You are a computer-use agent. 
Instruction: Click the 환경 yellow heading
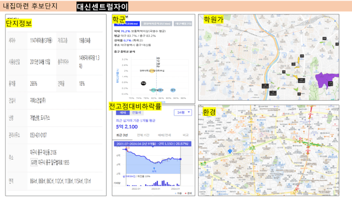click(209, 112)
